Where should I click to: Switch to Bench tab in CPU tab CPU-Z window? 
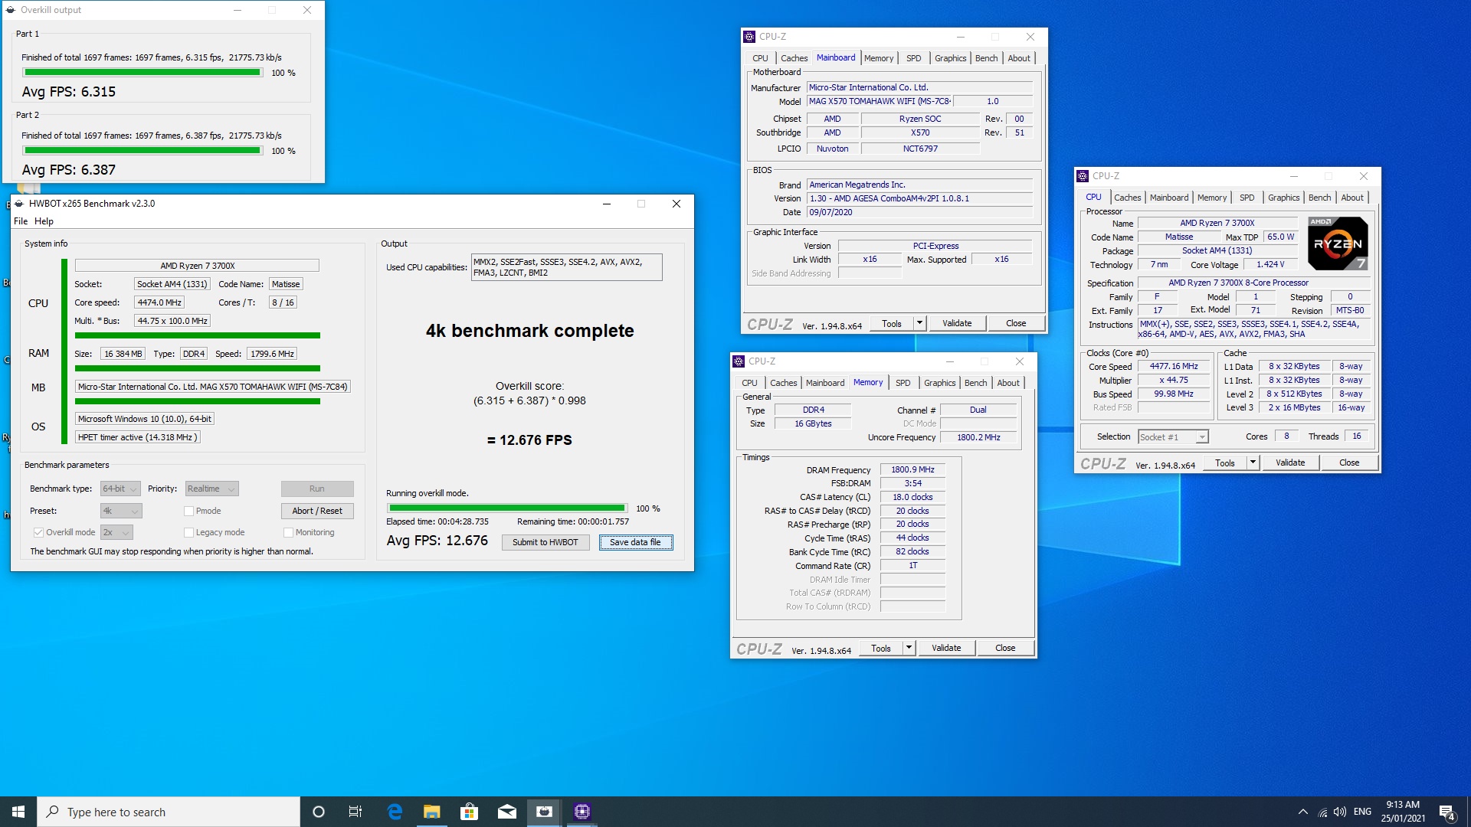point(1319,198)
